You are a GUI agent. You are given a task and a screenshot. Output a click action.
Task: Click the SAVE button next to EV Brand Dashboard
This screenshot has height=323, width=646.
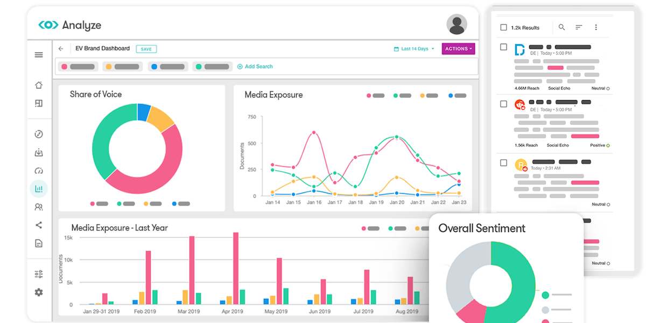[x=146, y=48]
